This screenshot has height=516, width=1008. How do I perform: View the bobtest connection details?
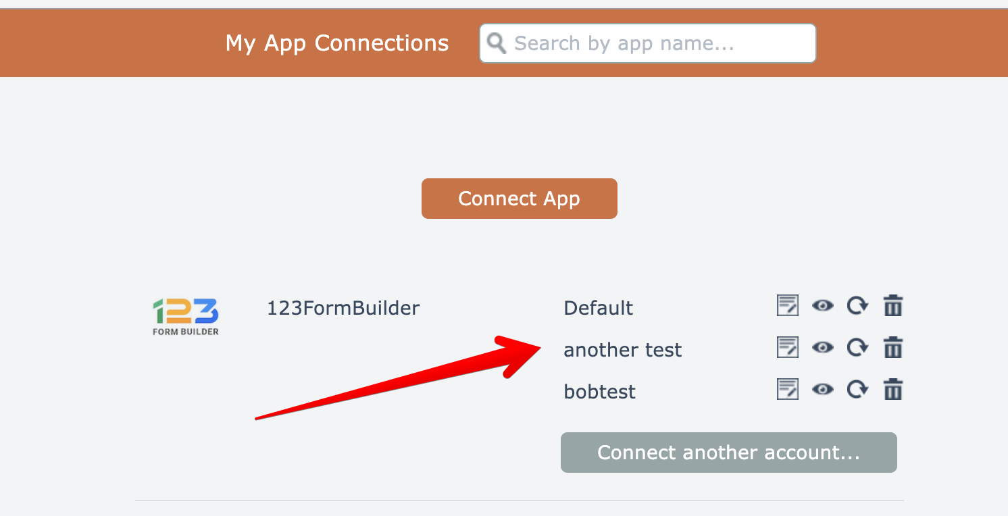click(x=822, y=390)
